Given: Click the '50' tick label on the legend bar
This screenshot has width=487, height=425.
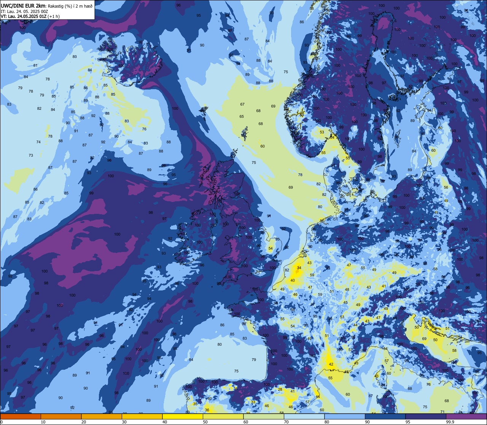Looking at the screenshot, I should point(205,422).
